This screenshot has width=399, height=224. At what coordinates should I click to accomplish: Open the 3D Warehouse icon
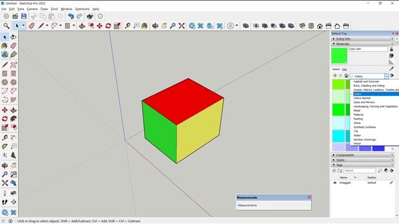pos(192,26)
